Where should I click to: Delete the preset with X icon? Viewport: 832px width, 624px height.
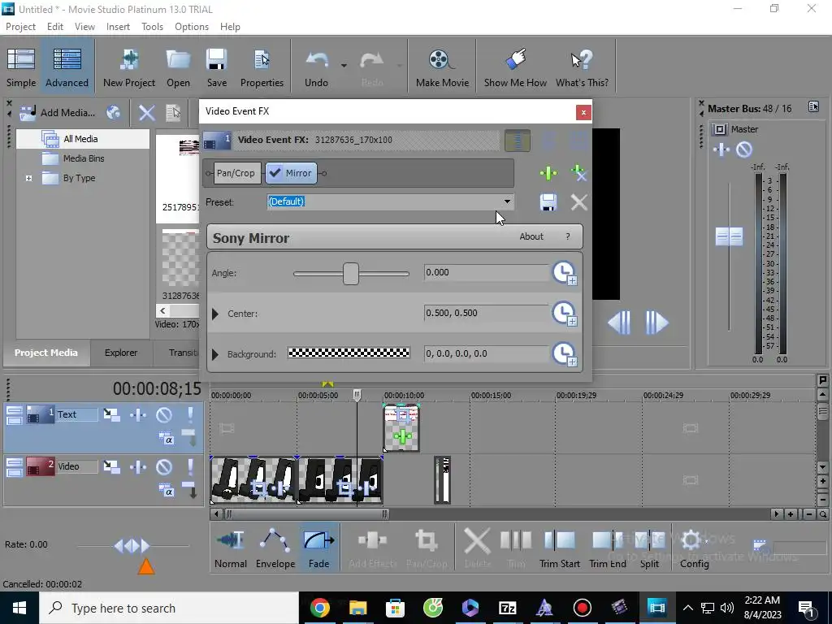(578, 202)
